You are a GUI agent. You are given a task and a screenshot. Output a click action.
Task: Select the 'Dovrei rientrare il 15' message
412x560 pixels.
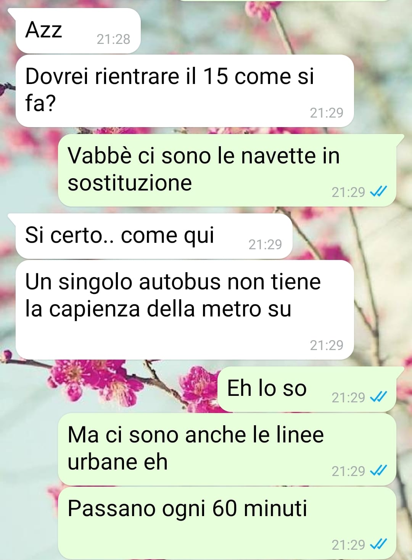point(185,91)
